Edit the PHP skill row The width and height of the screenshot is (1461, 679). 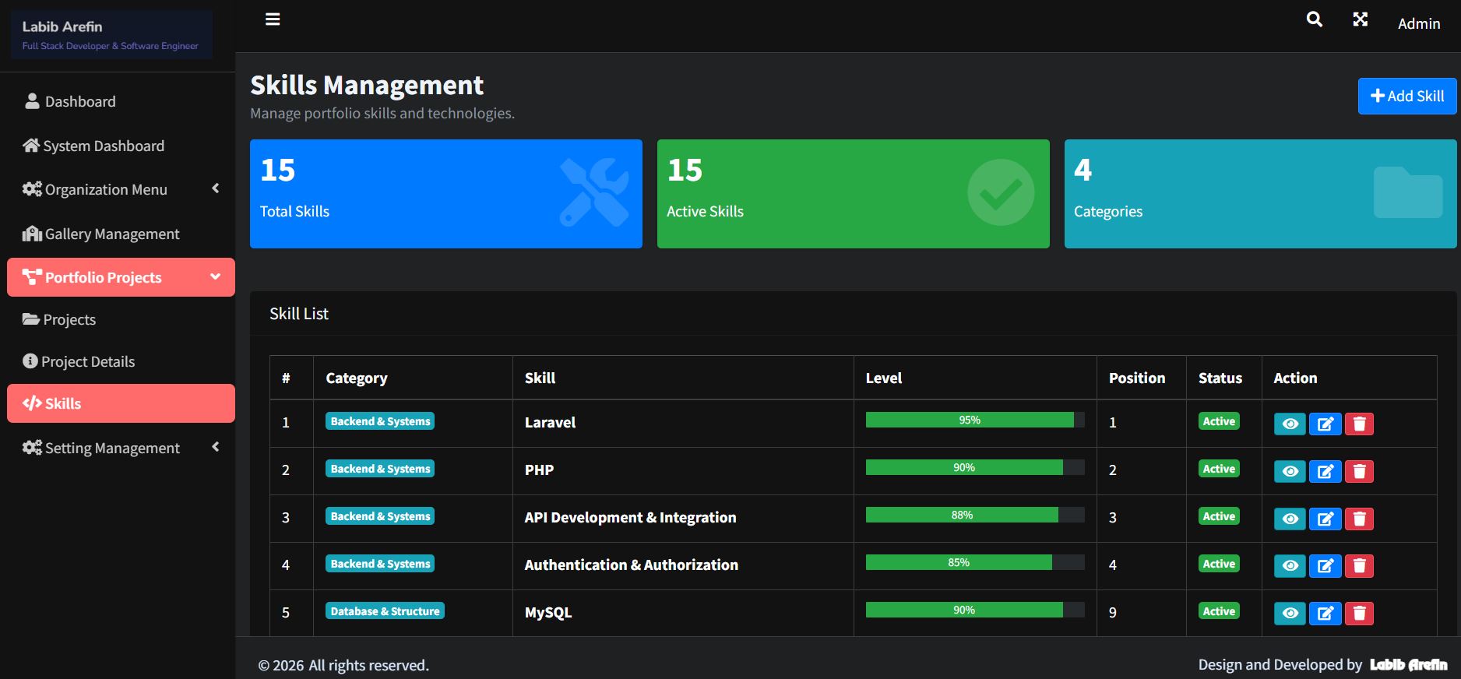pos(1325,471)
